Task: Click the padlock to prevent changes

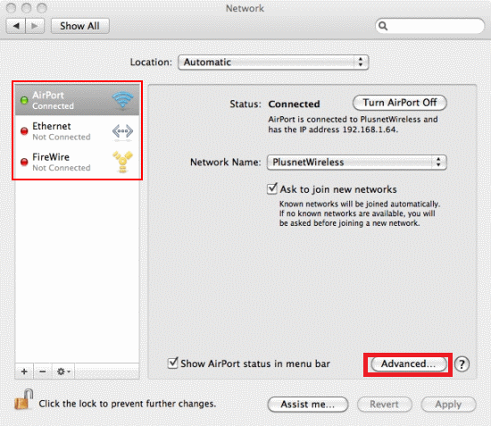Action: [24, 400]
